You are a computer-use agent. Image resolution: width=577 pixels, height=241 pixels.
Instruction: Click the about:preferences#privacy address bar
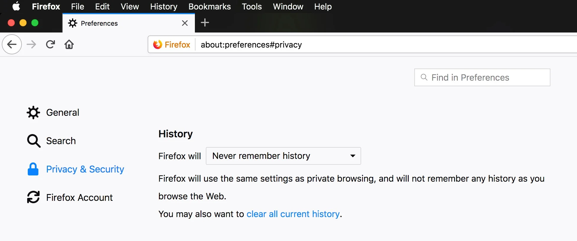(x=354, y=45)
